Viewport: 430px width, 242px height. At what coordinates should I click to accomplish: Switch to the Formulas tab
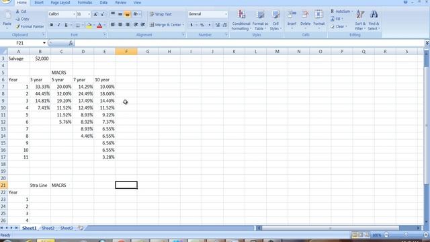coord(85,3)
